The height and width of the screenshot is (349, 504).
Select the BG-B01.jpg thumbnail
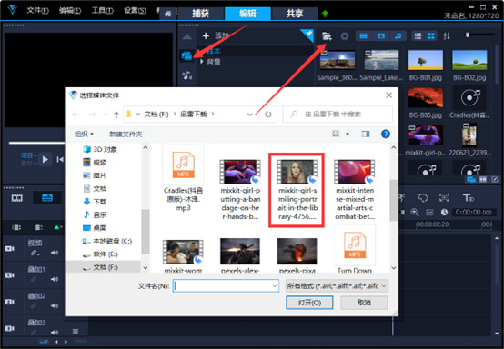pos(425,60)
